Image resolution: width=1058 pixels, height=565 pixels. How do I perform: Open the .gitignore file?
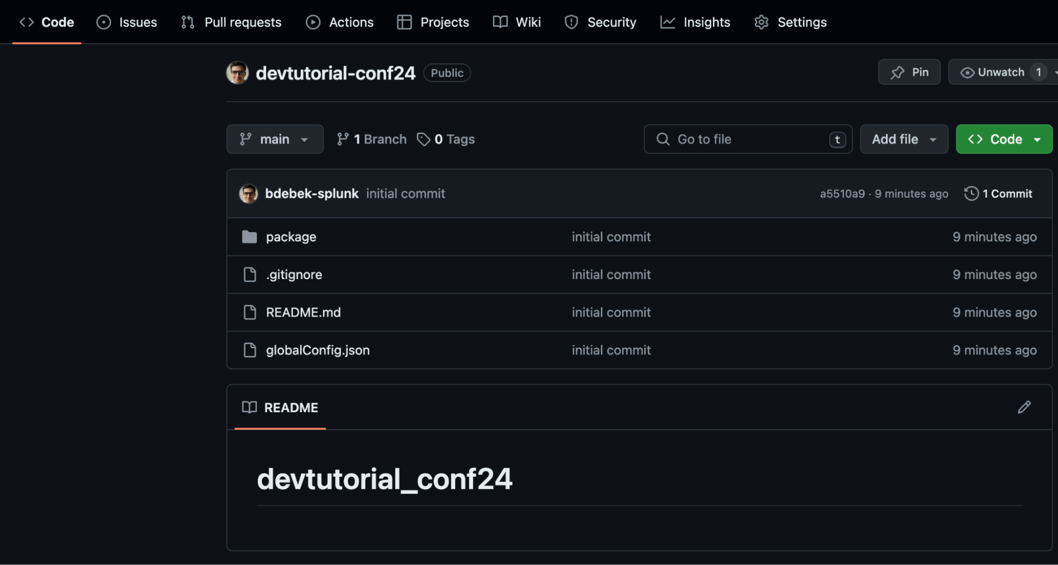point(294,274)
